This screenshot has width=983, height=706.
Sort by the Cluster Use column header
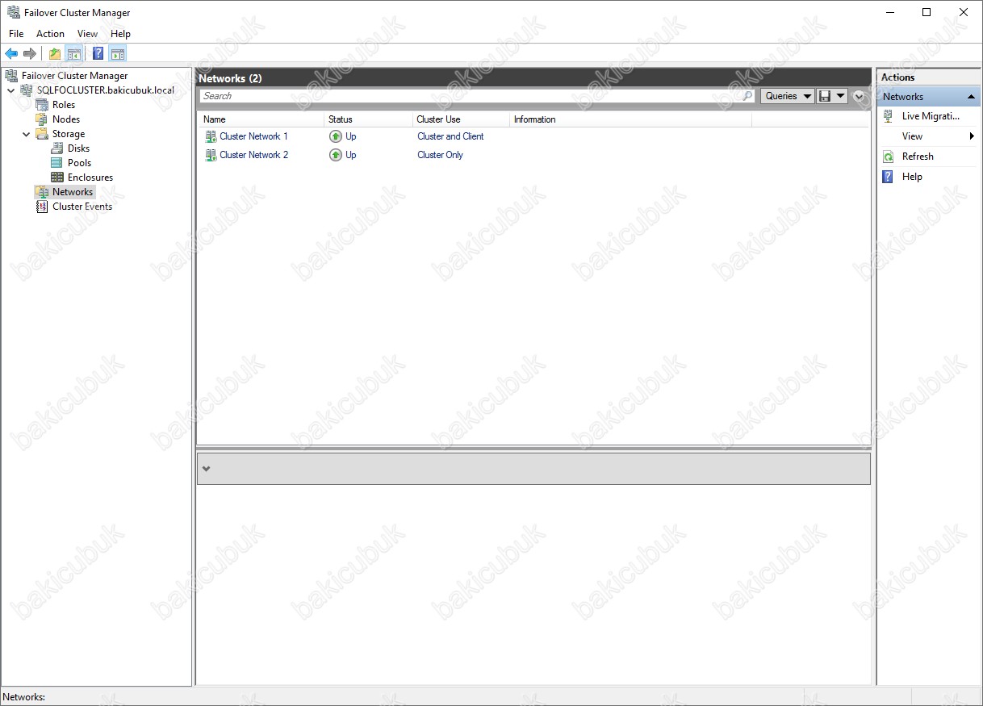(461, 119)
